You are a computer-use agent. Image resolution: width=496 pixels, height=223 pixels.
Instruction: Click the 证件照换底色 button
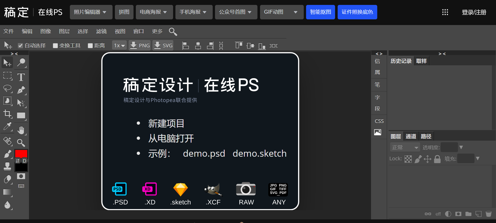[x=357, y=12]
